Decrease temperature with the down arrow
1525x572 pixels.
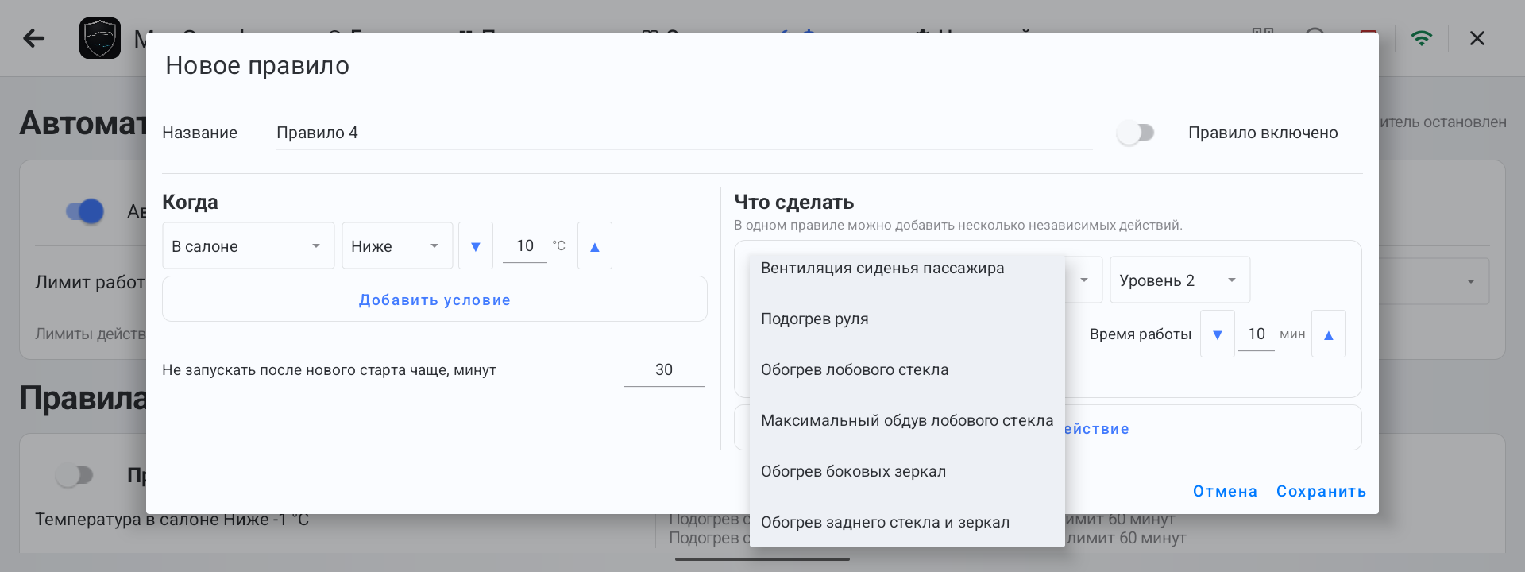coord(476,246)
